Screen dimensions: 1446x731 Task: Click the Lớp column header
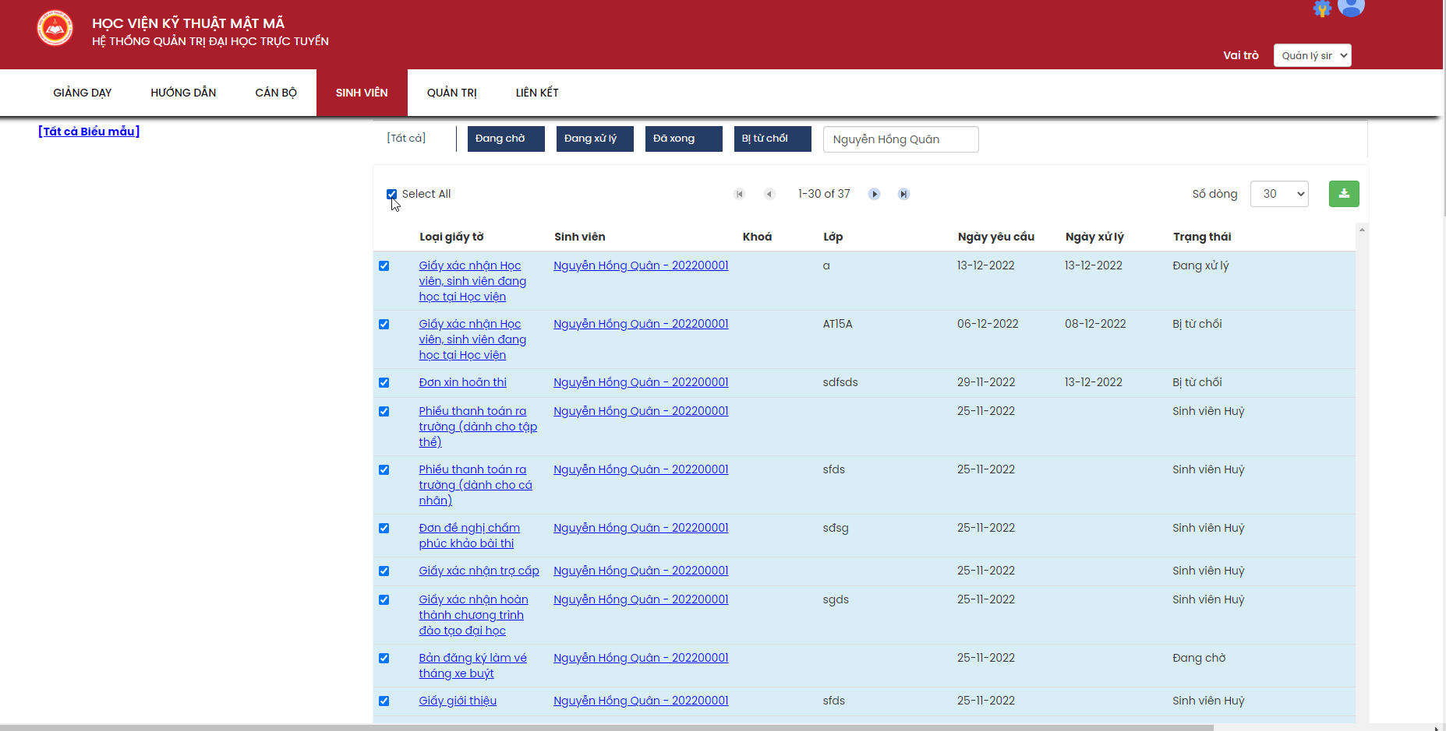pos(833,237)
